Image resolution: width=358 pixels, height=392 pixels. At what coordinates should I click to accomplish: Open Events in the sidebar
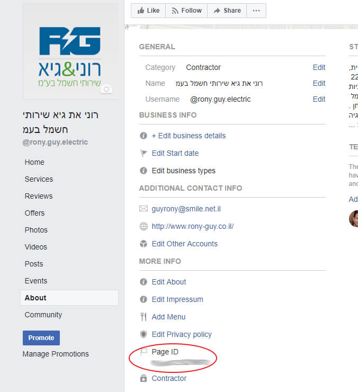(x=36, y=281)
